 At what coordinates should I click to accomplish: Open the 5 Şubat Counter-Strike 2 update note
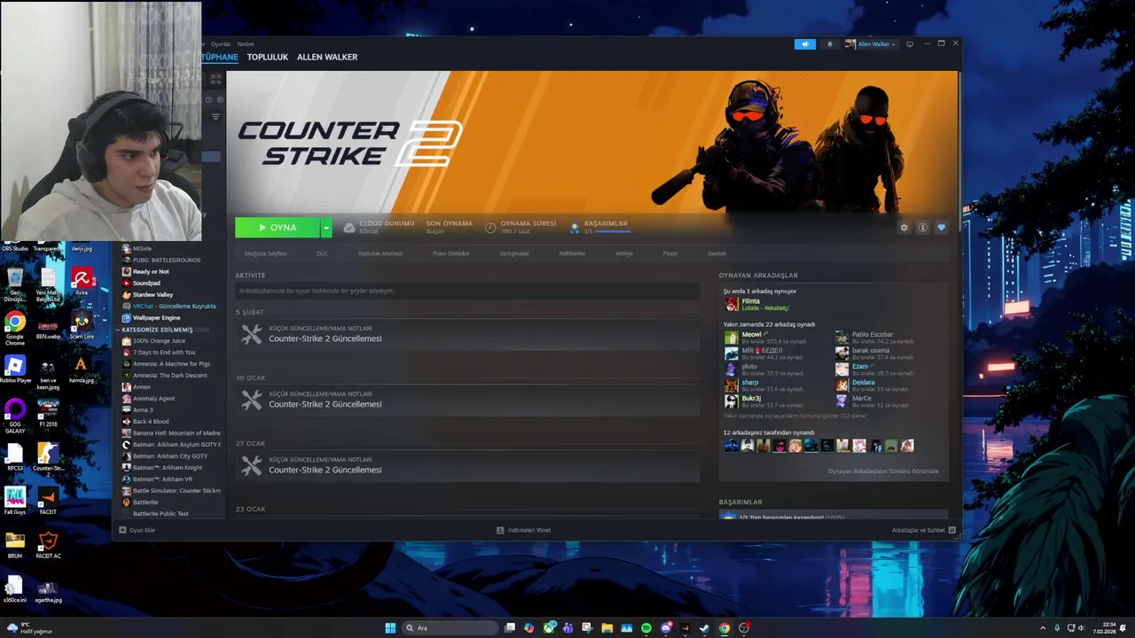[466, 334]
